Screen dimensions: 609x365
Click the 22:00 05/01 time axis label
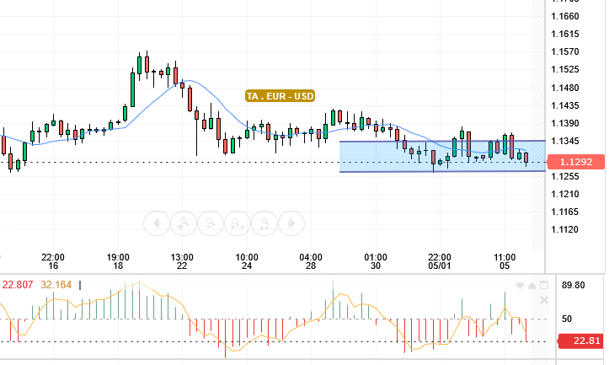coord(440,261)
